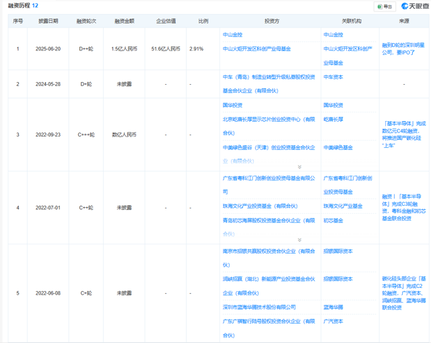Select the D++轮 round cell

click(86, 49)
